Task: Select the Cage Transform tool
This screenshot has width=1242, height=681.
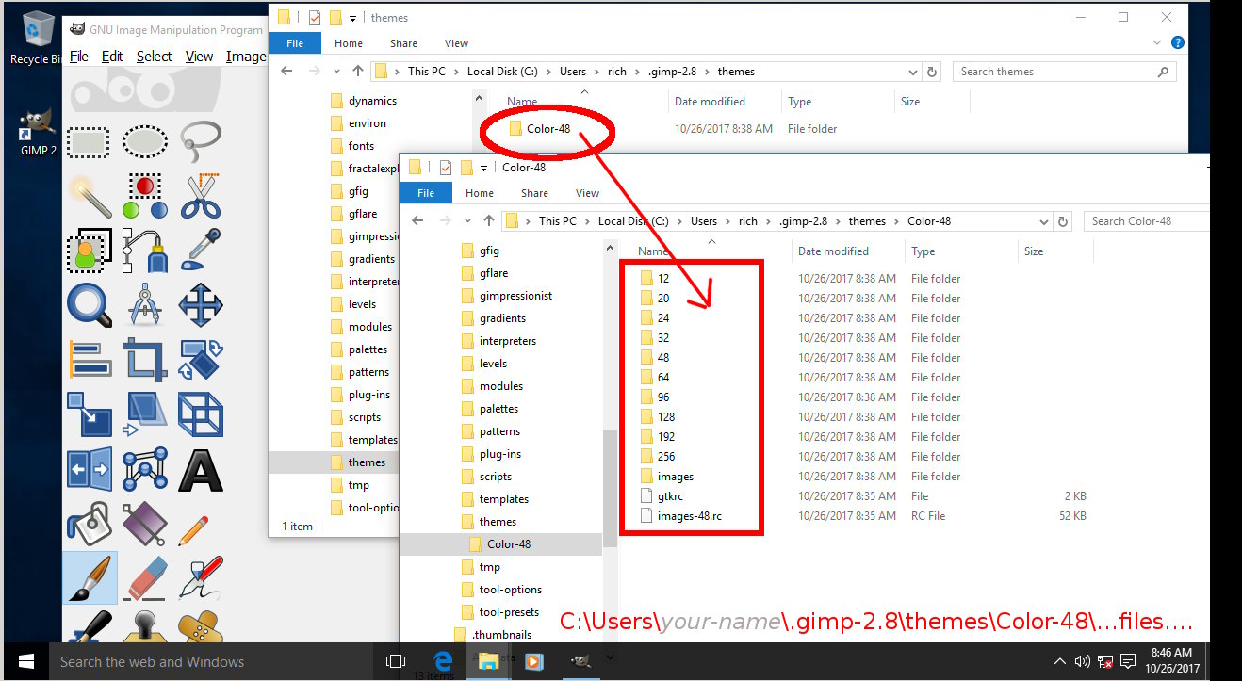Action: pos(145,469)
